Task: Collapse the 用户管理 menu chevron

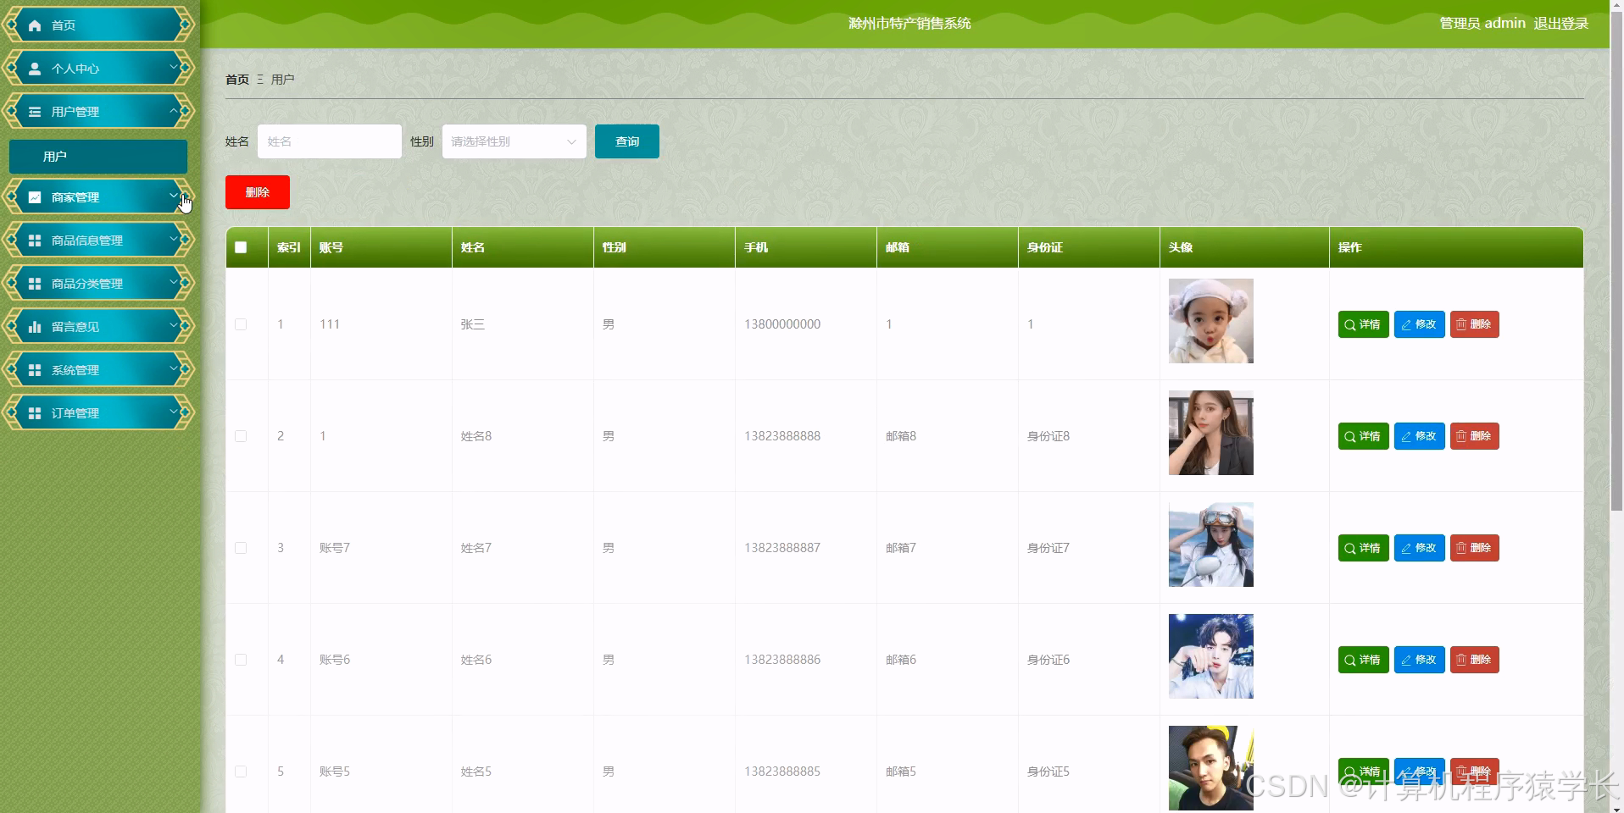Action: pos(174,110)
